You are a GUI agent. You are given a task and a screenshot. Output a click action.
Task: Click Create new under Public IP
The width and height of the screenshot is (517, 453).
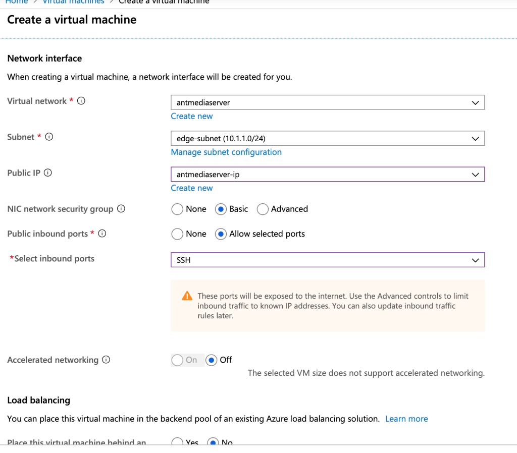click(x=191, y=188)
